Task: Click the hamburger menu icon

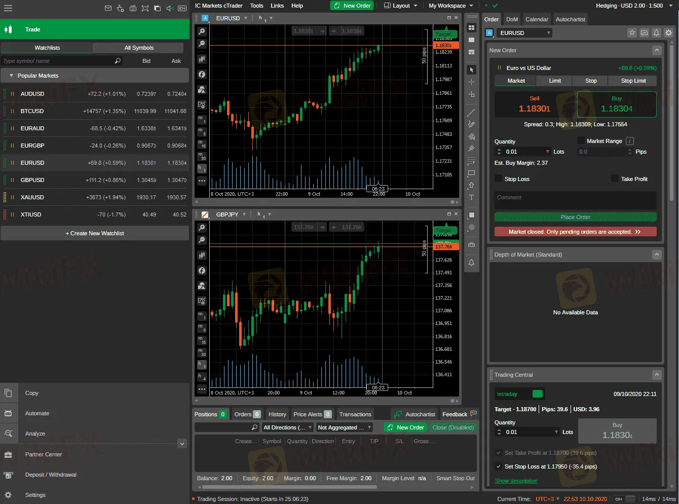Action: point(8,8)
